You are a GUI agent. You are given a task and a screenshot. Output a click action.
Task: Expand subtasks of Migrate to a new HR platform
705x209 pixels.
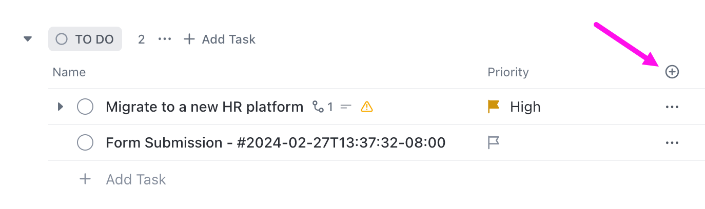point(60,107)
